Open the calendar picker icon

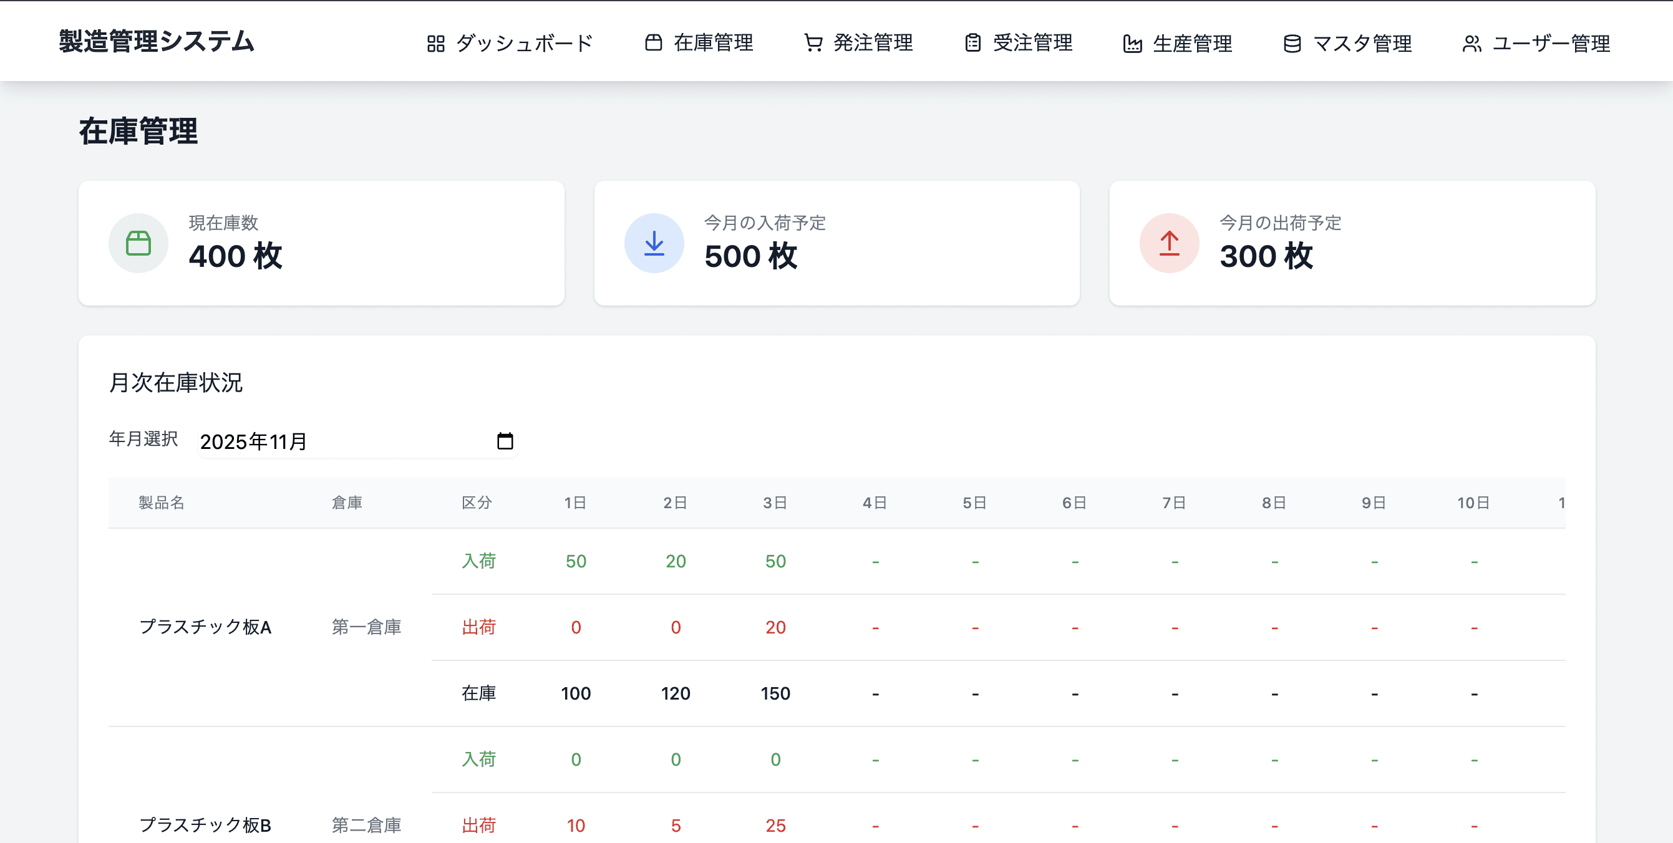(x=505, y=441)
